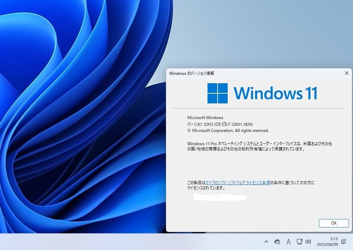Open sound controls via the speaker icon
353x250 pixels.
click(308, 241)
